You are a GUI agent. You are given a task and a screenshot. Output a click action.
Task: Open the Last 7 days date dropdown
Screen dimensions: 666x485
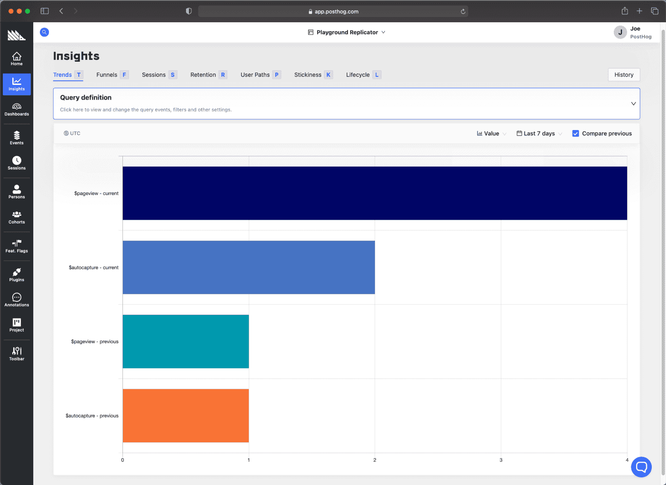[x=539, y=134]
